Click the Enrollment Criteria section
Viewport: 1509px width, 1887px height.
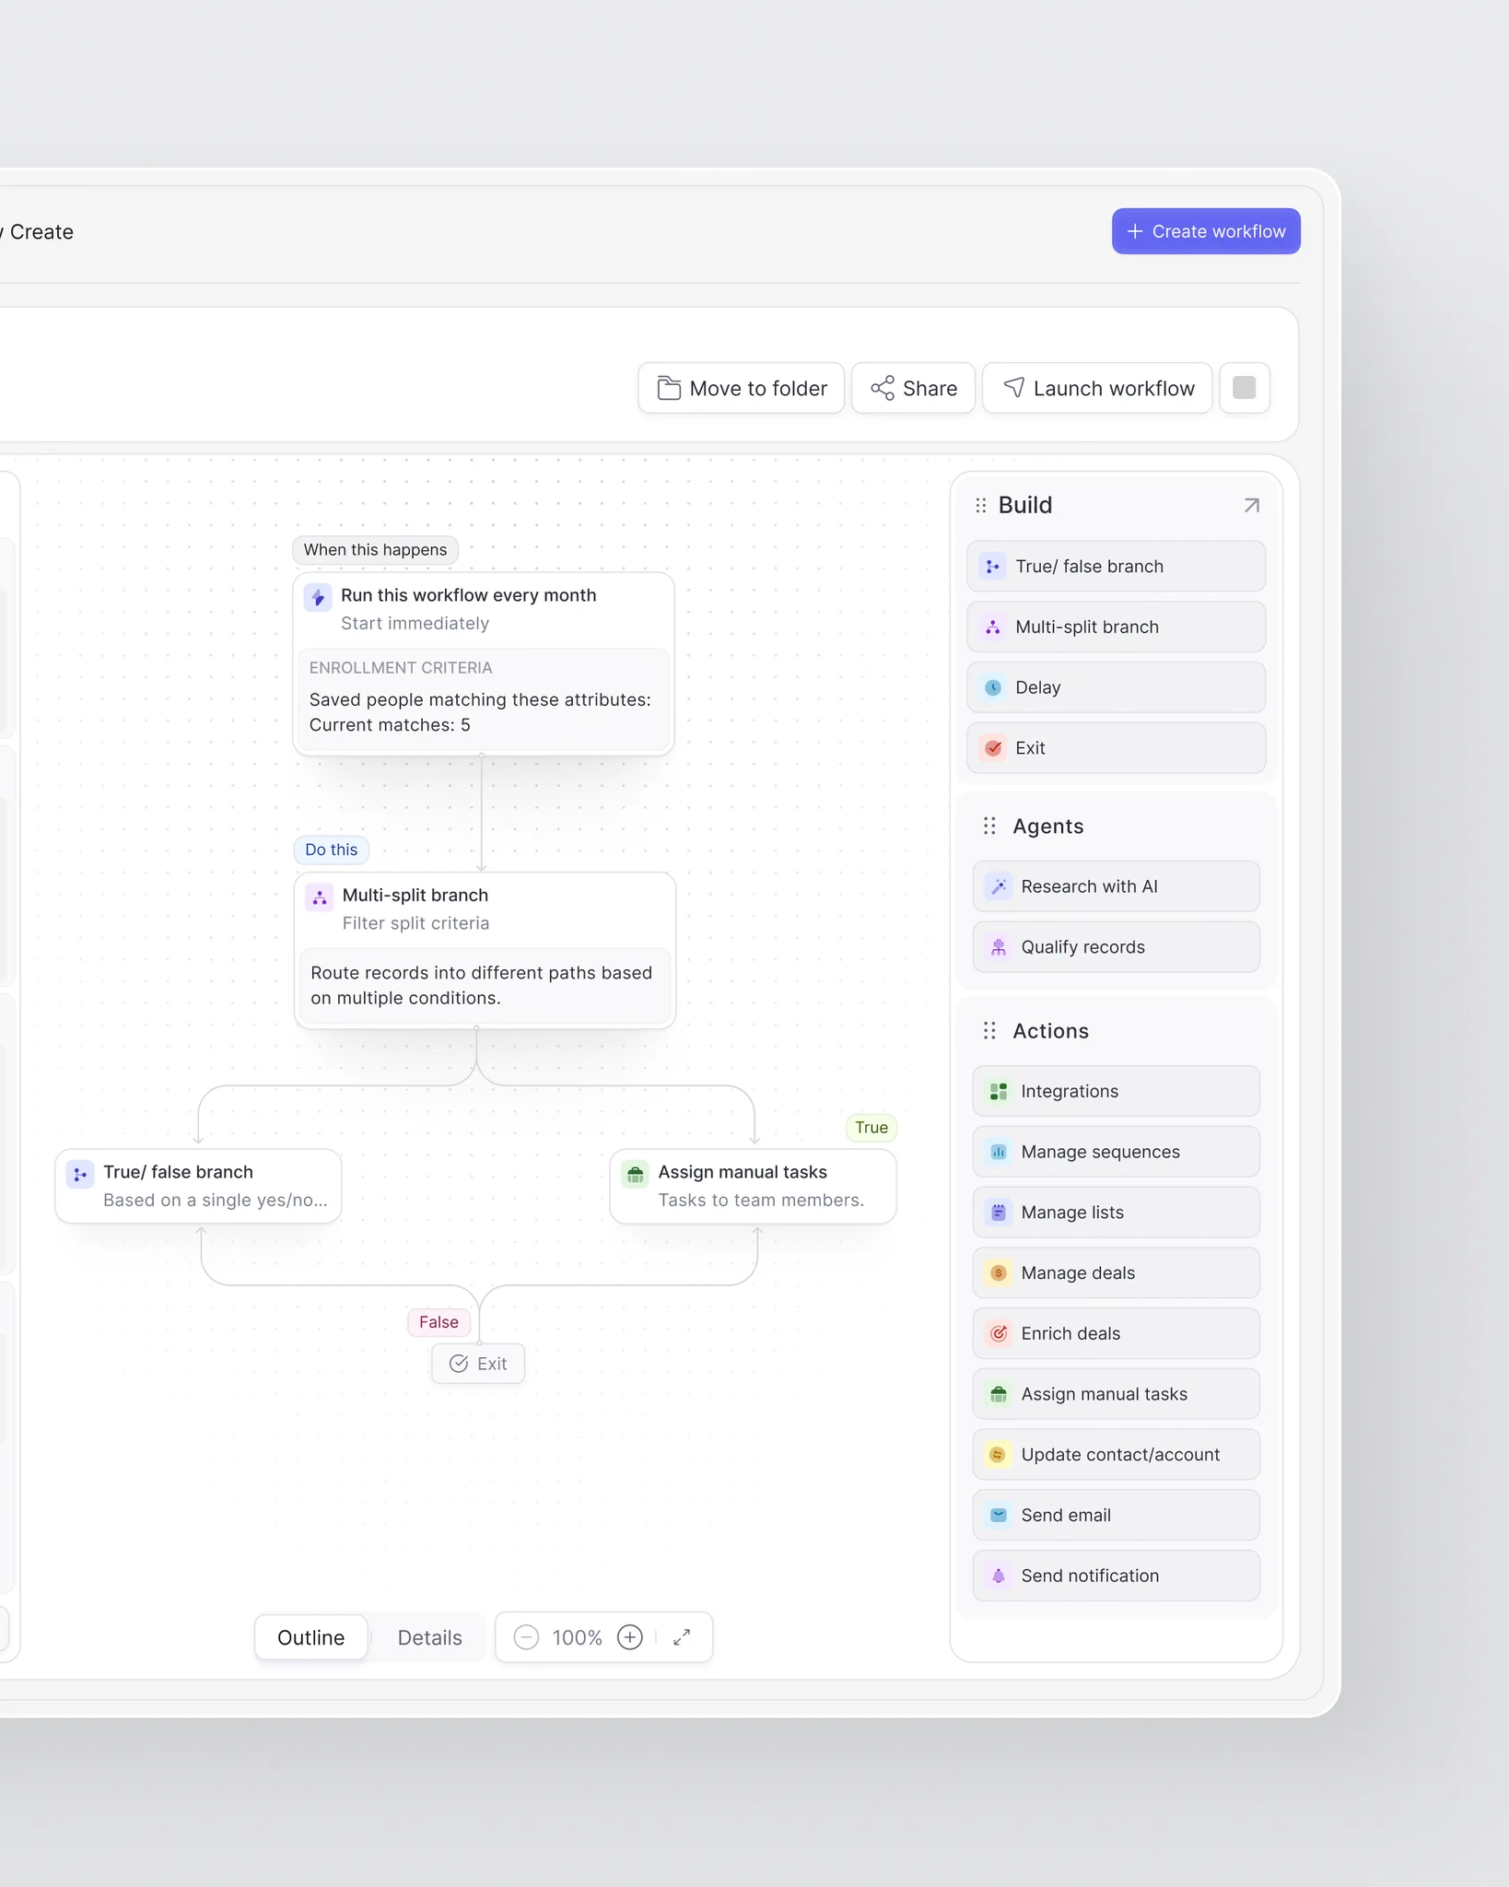pos(484,698)
